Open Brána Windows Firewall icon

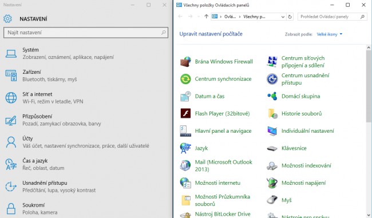click(185, 62)
